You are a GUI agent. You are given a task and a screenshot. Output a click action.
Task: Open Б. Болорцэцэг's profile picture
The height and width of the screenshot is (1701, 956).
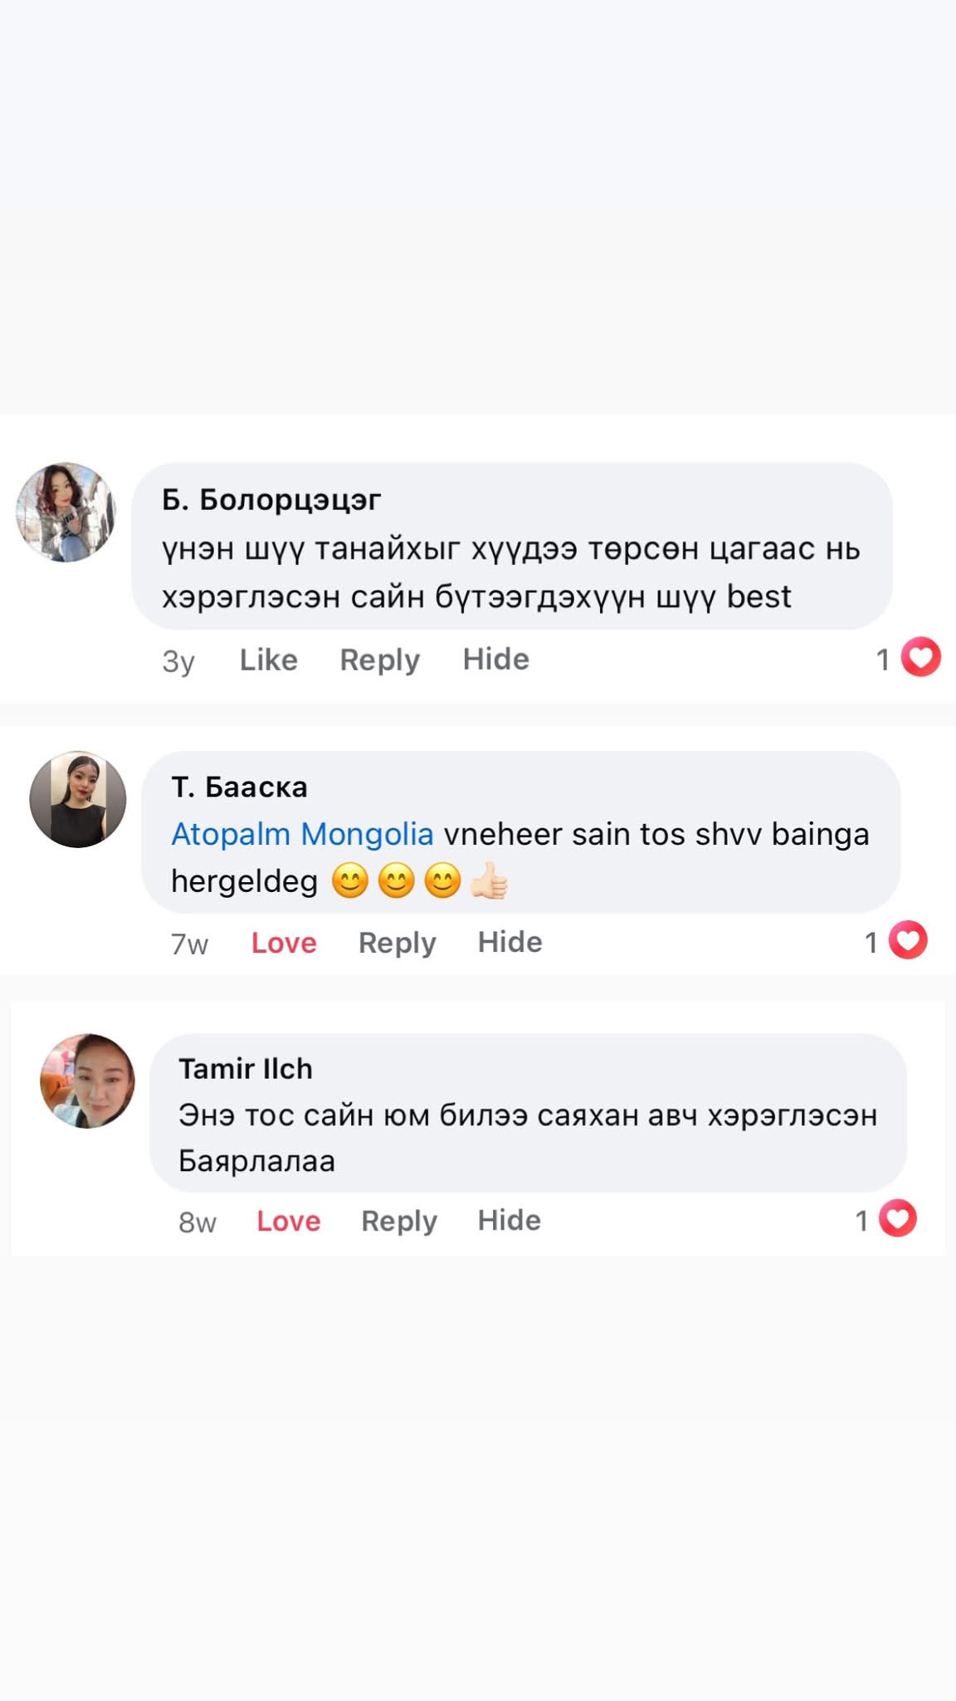(x=66, y=512)
